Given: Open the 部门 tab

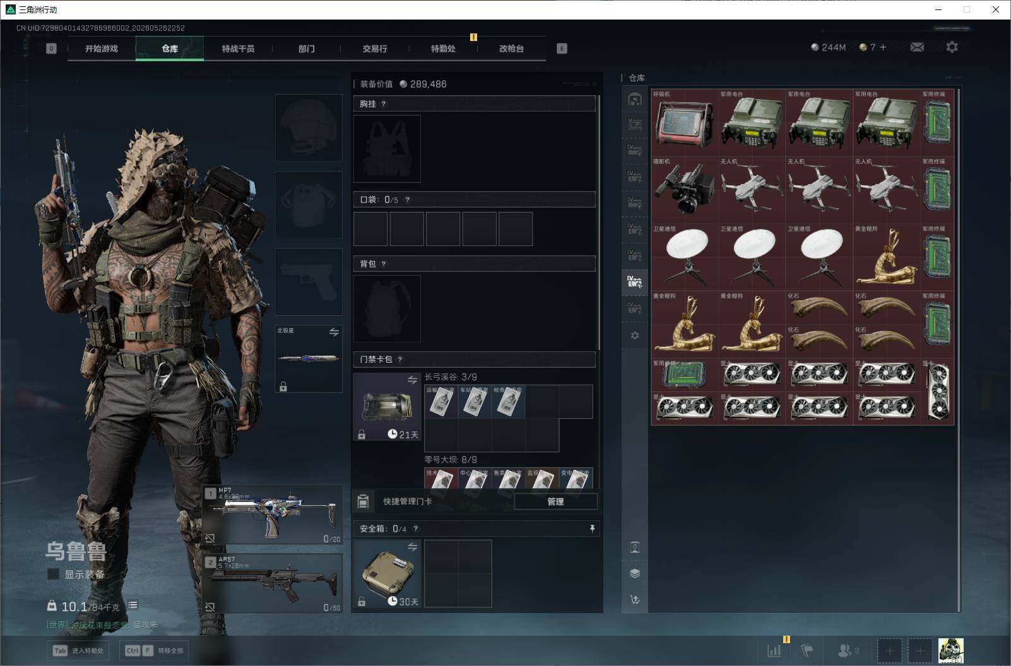Looking at the screenshot, I should tap(307, 49).
